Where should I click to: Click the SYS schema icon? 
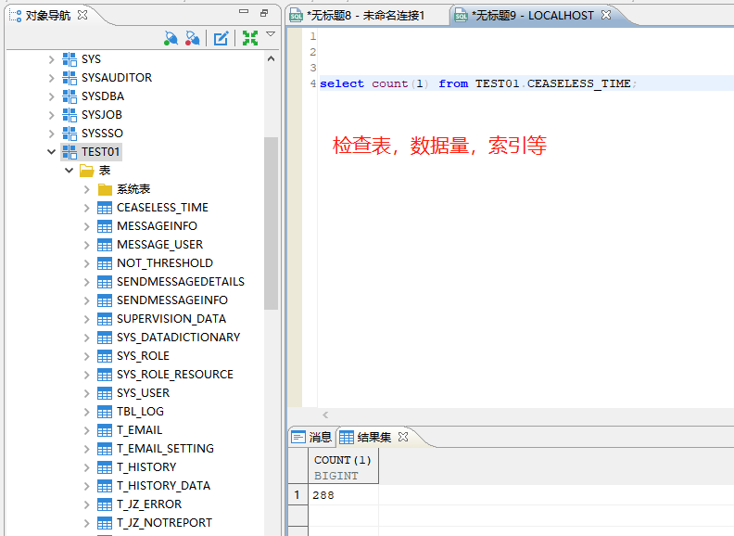(70, 59)
